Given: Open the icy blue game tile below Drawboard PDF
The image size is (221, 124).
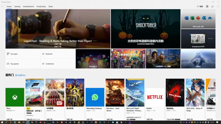Looking at the screenshot, I should tap(198, 59).
